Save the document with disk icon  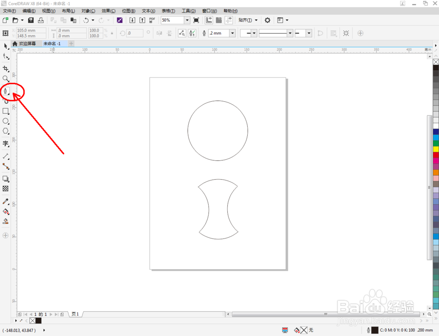31,20
